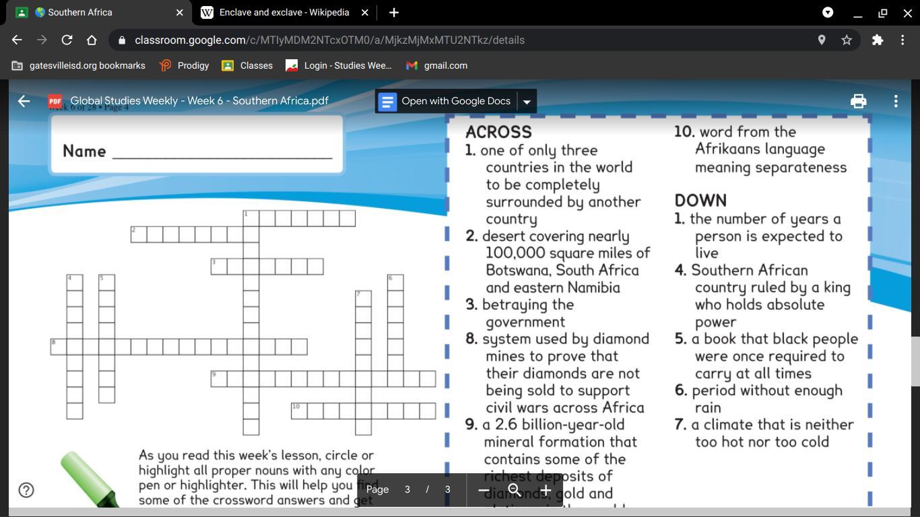This screenshot has width=920, height=517.
Task: Open the gatesvilleisd.org bookmarks folder
Action: click(x=79, y=65)
